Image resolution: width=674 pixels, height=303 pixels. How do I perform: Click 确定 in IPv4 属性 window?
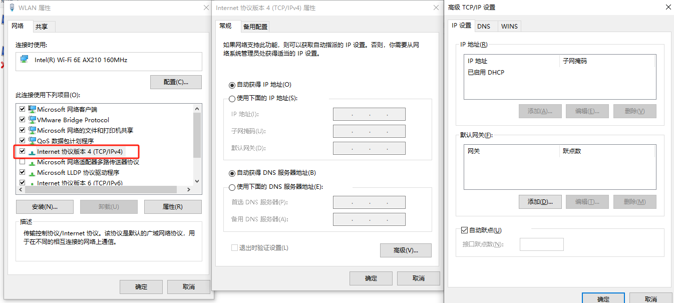[371, 278]
